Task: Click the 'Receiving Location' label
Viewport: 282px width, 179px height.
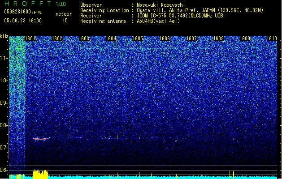Action: coord(104,10)
